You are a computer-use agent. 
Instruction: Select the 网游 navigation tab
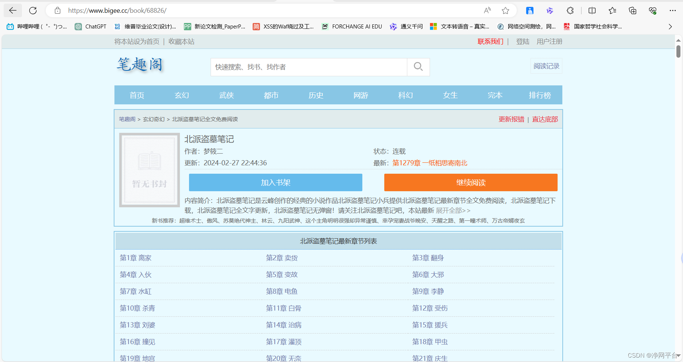pyautogui.click(x=361, y=95)
